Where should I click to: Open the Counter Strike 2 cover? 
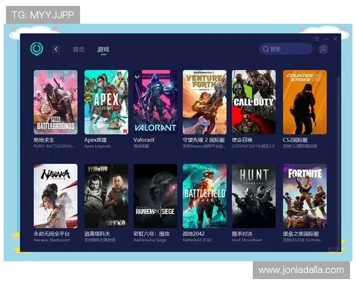point(305,102)
